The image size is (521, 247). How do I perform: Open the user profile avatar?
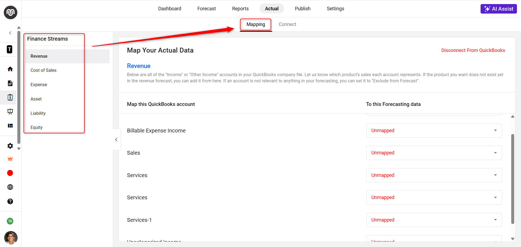(x=11, y=238)
